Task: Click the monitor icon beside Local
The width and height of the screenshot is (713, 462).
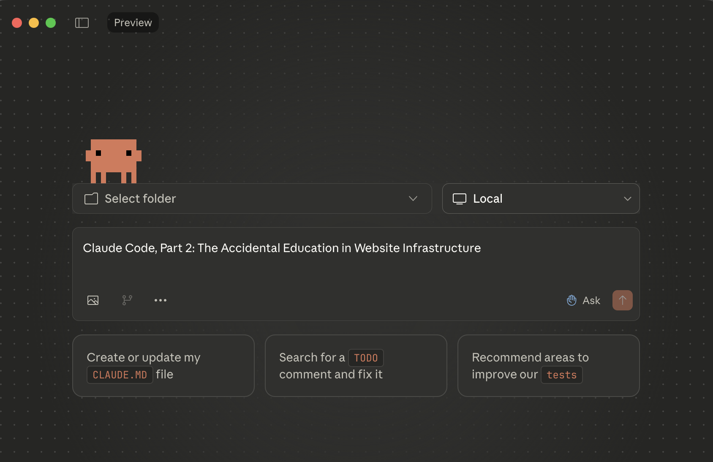Action: click(460, 198)
